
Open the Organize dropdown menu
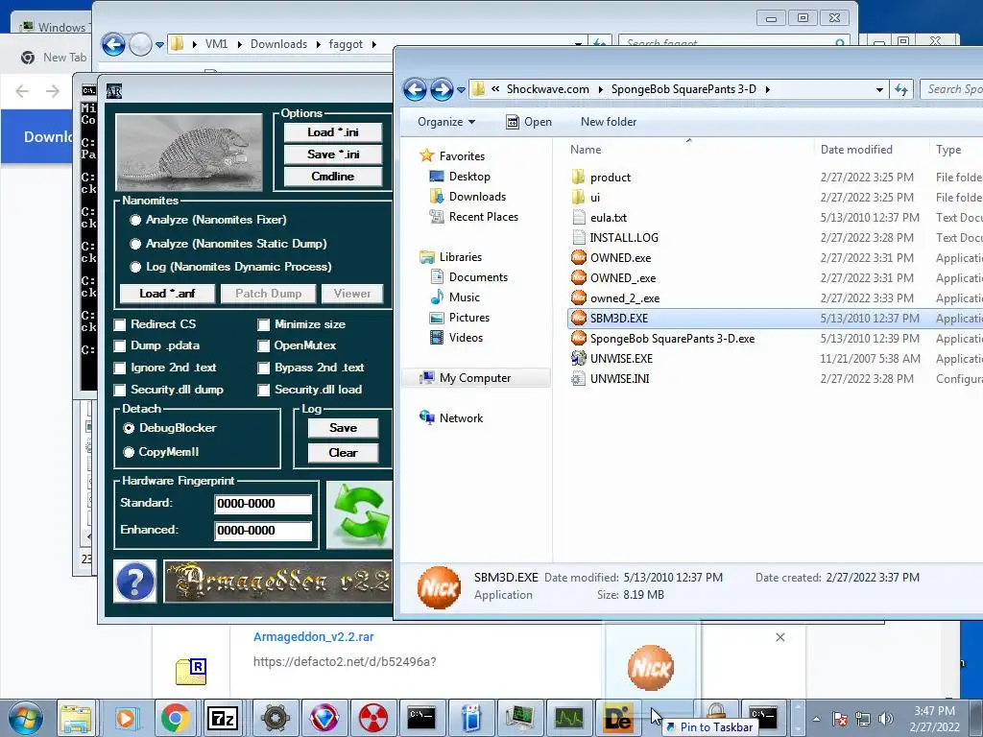[446, 122]
